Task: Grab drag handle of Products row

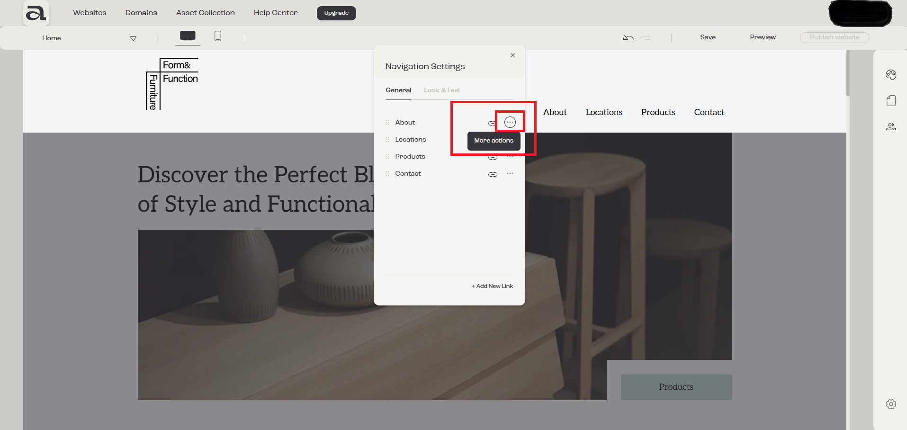Action: point(387,156)
